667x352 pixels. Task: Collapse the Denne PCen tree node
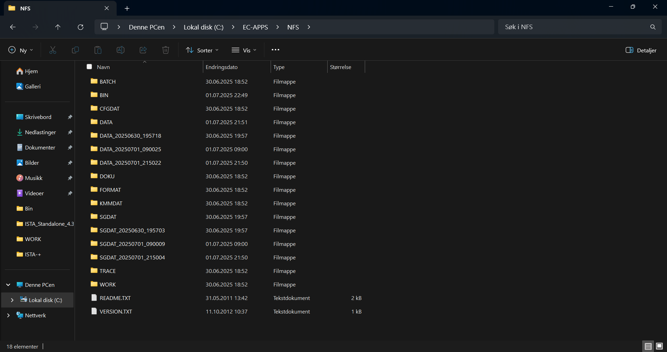click(8, 285)
